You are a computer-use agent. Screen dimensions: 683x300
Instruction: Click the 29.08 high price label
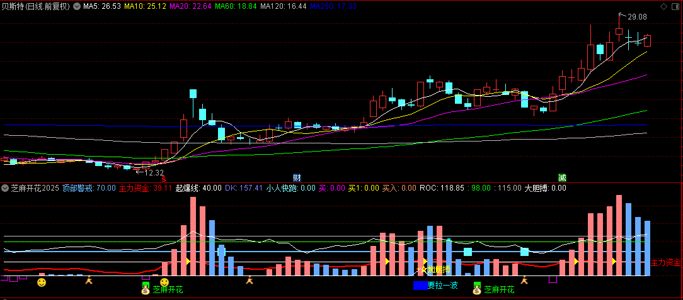click(637, 16)
